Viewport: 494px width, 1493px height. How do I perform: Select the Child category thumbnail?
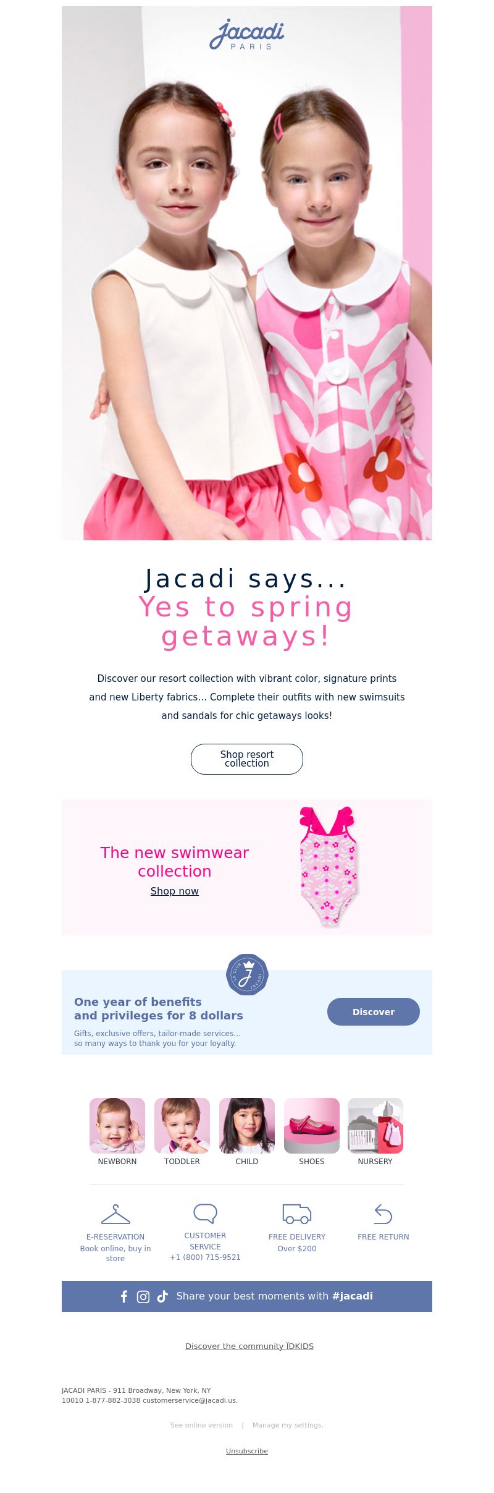pyautogui.click(x=247, y=1126)
